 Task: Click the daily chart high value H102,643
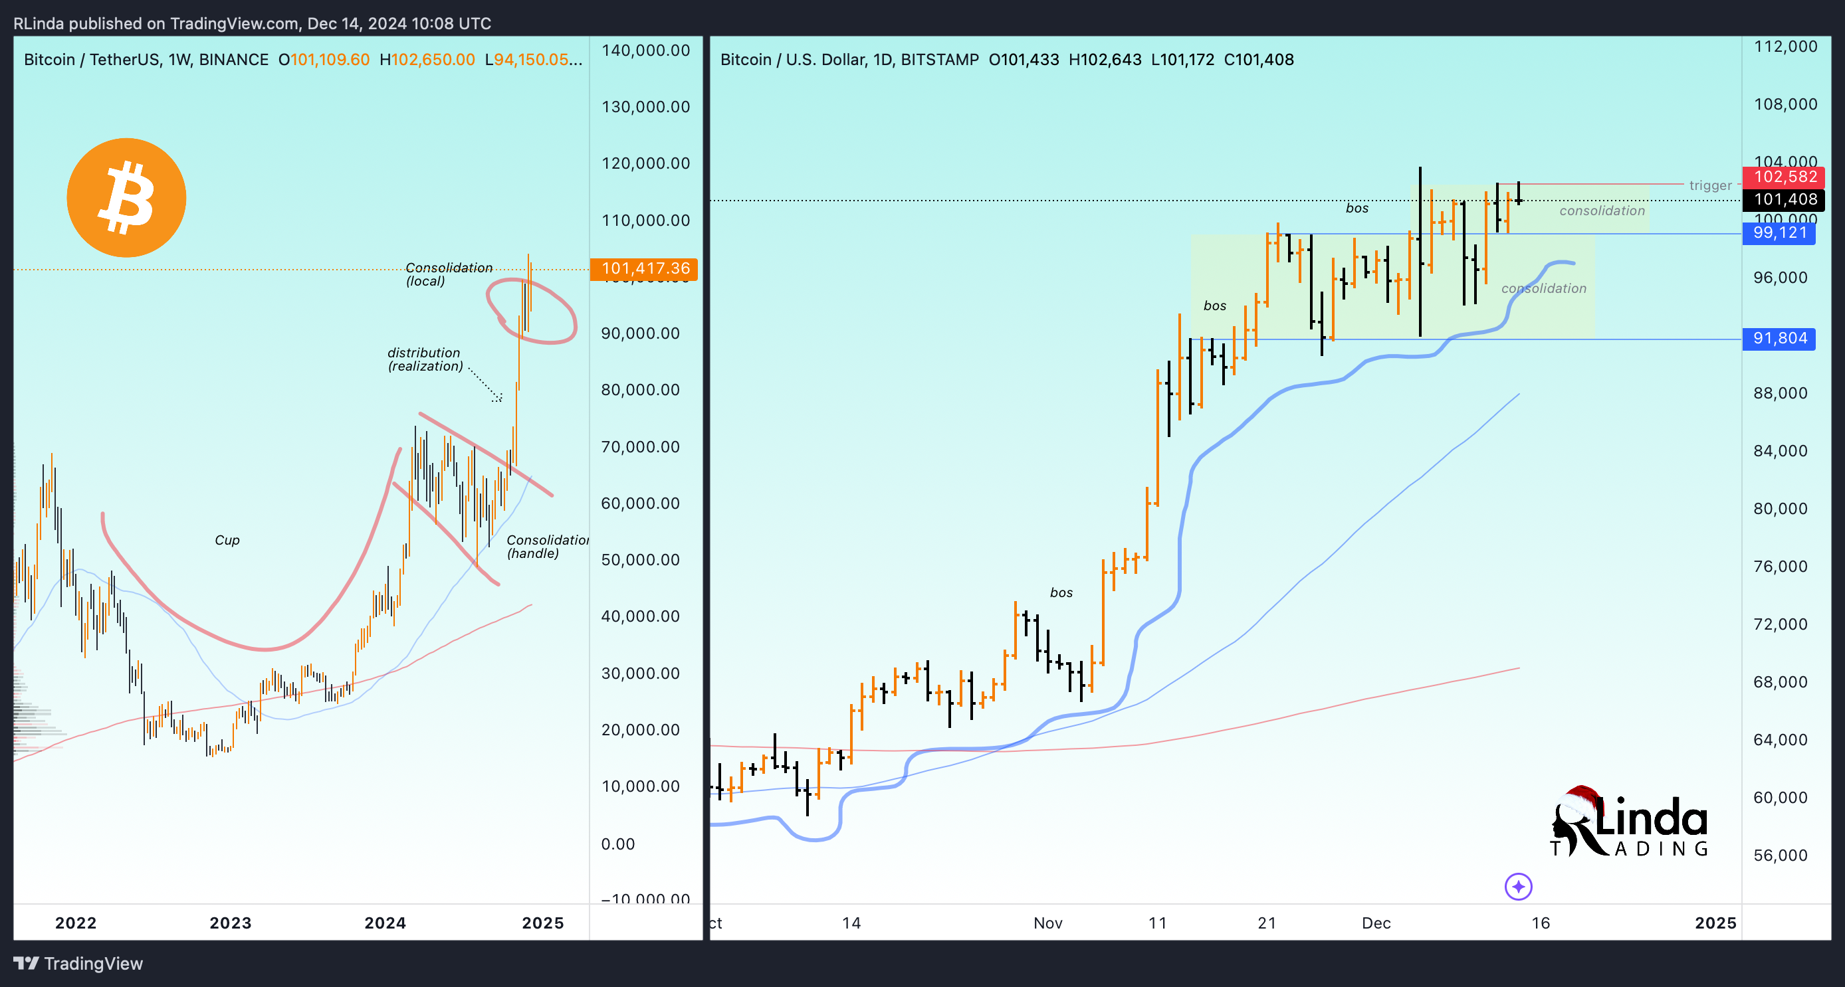coord(1105,59)
